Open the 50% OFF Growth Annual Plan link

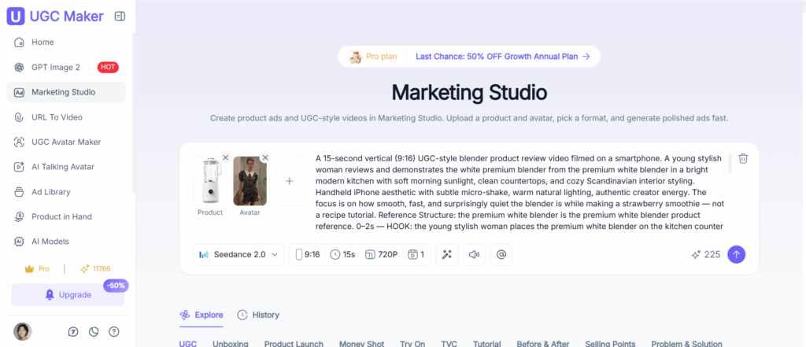pyautogui.click(x=503, y=57)
